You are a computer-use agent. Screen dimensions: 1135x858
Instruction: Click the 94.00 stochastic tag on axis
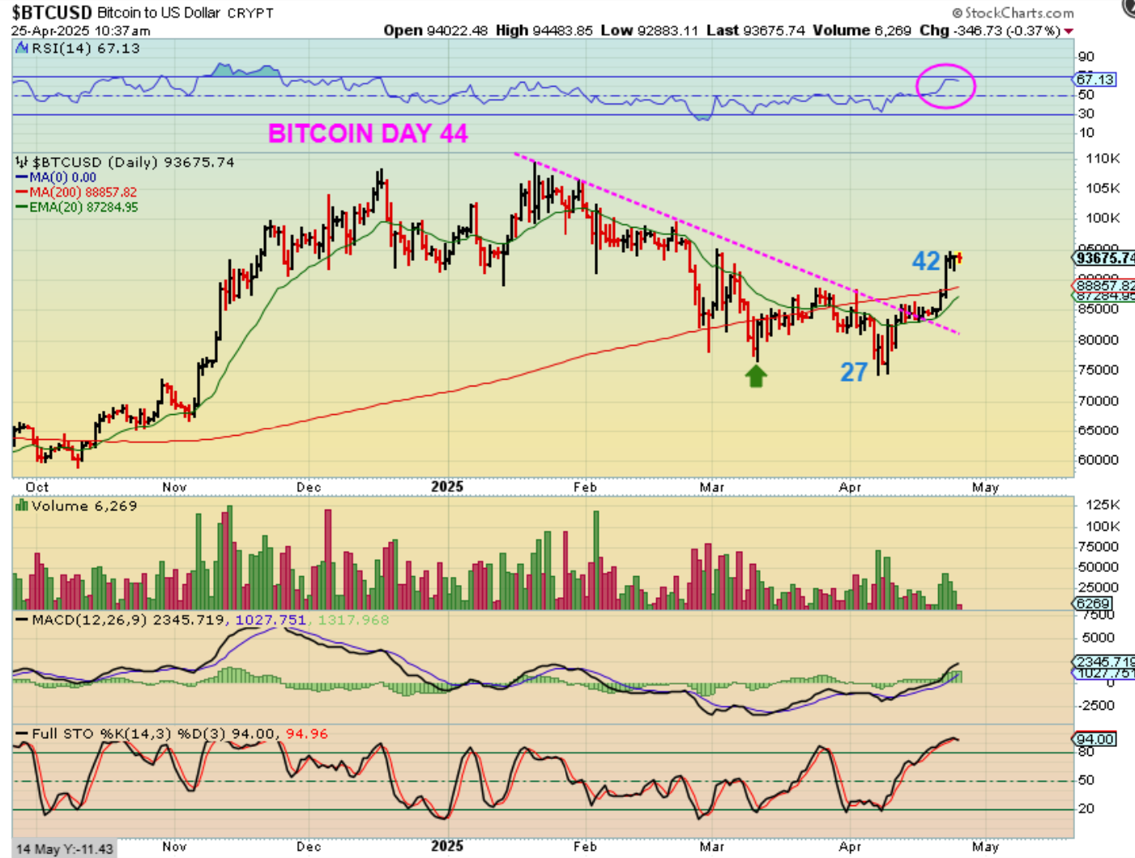coord(1095,740)
